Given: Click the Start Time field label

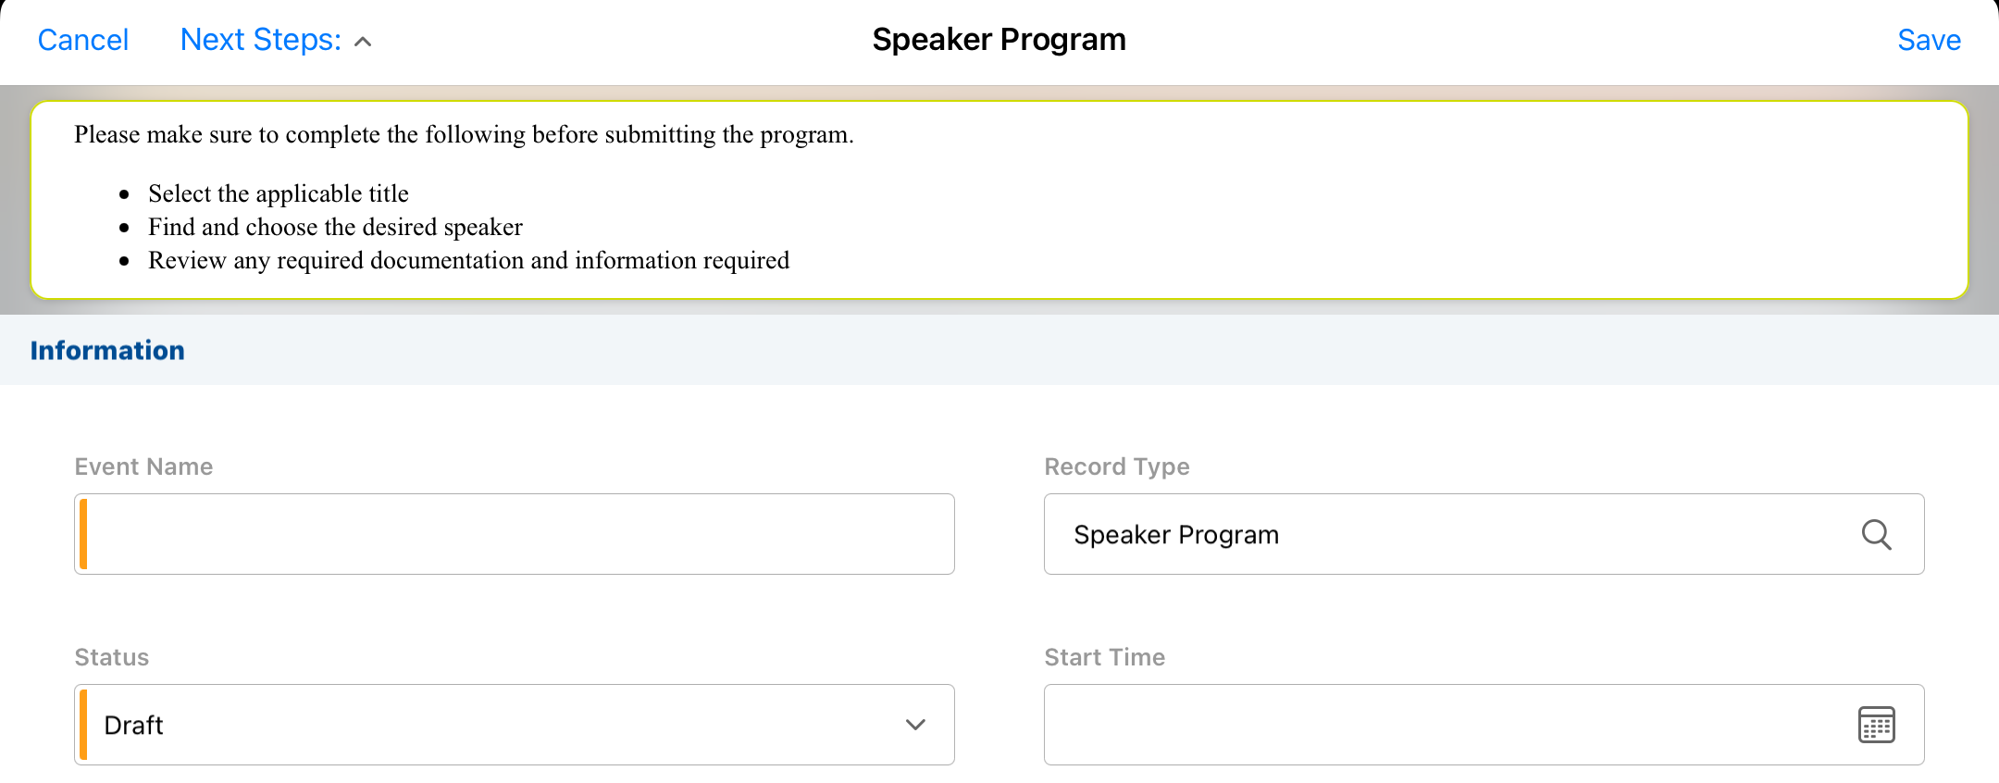Looking at the screenshot, I should 1105,657.
